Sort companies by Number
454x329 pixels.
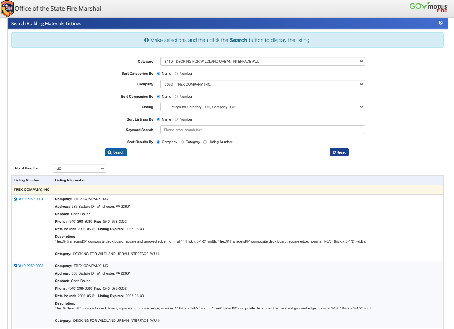[176, 97]
